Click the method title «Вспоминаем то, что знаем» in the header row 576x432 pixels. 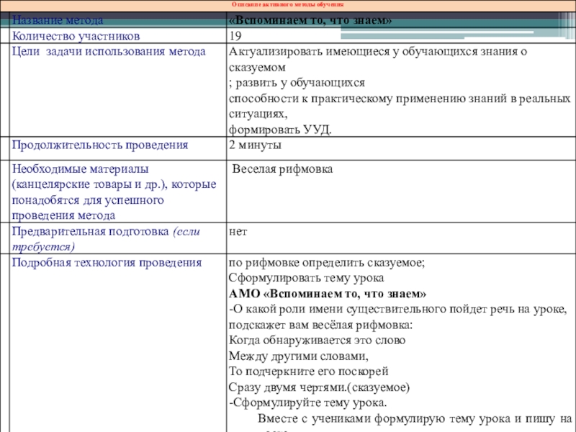pyautogui.click(x=310, y=20)
